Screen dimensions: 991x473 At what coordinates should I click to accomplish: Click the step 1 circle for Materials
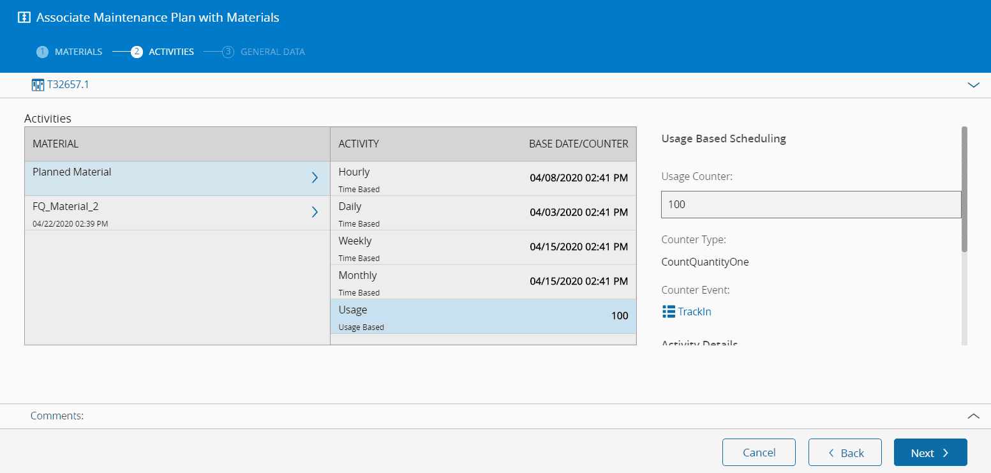(42, 52)
